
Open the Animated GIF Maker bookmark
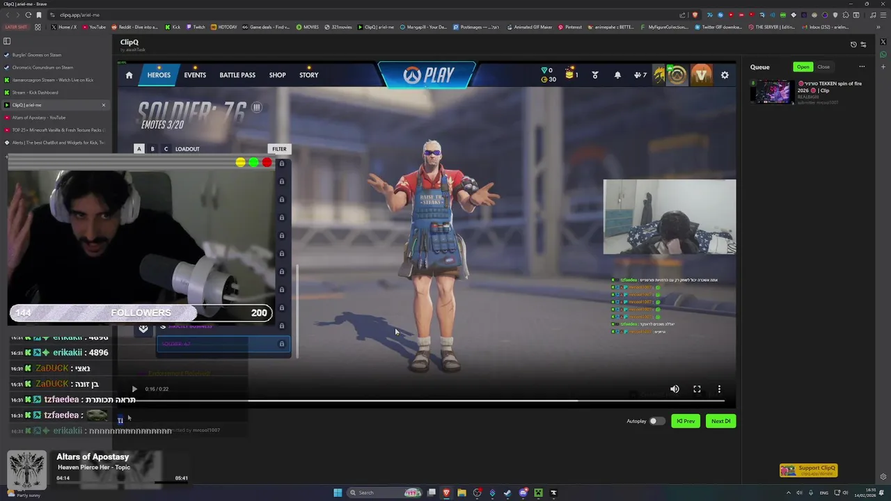tap(530, 27)
